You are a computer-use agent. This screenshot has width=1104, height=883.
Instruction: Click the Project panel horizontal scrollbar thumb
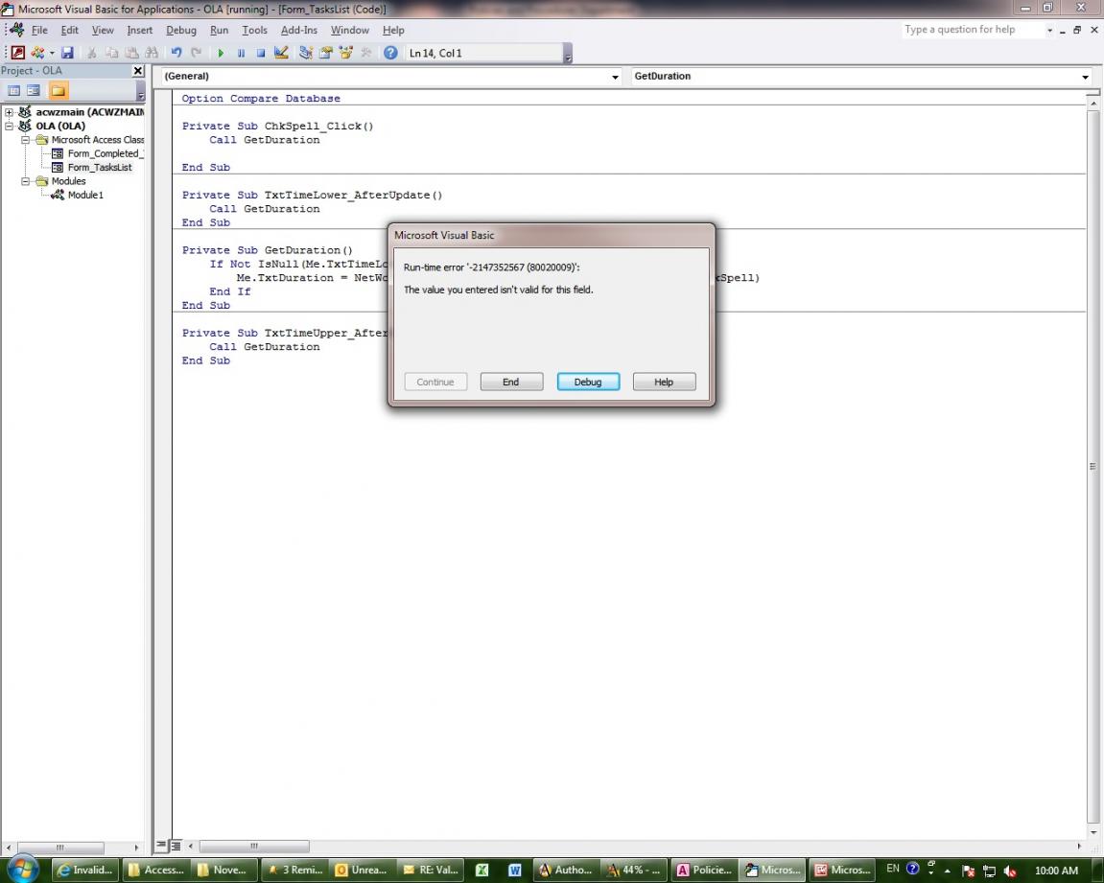[59, 848]
